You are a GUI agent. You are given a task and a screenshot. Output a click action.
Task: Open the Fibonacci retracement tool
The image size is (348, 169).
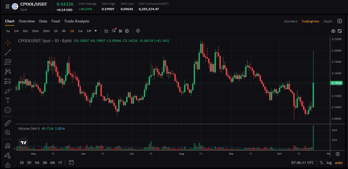pos(8,62)
